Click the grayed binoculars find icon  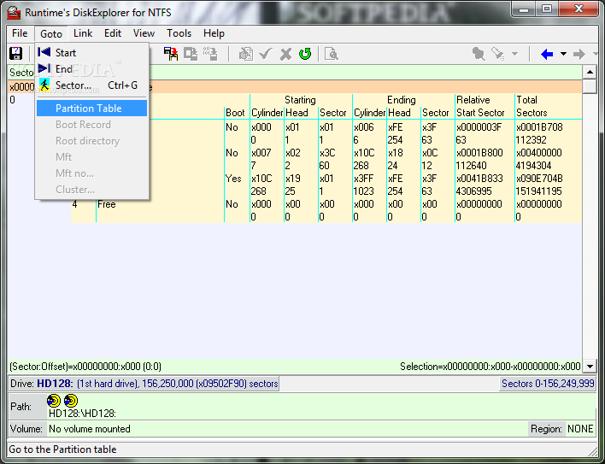coord(479,54)
